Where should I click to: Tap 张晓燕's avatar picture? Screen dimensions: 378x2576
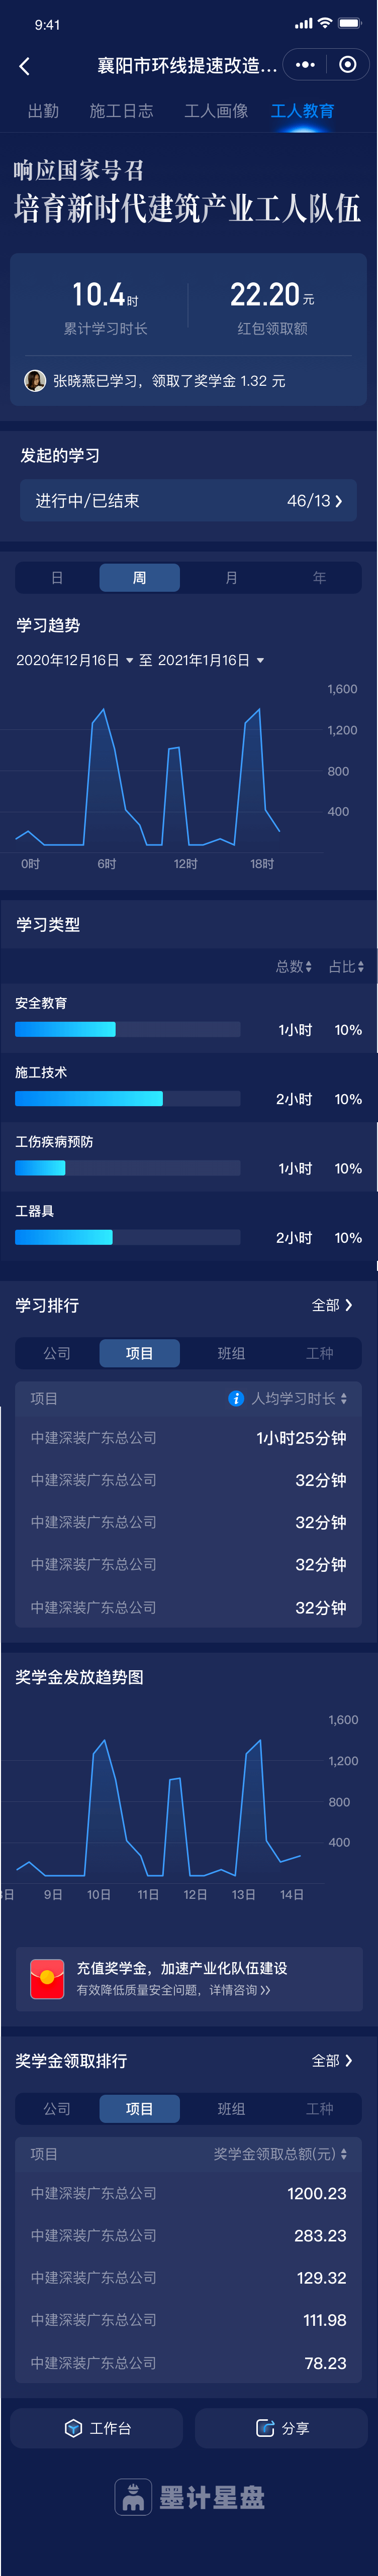tap(35, 381)
